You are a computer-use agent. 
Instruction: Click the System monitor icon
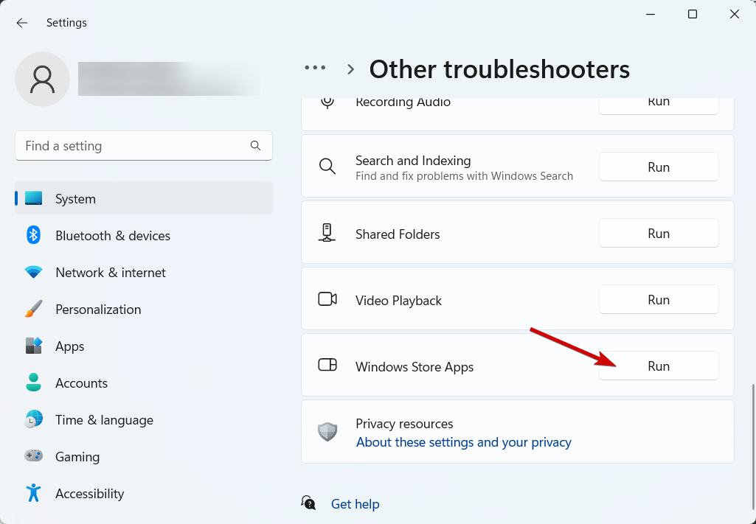34,198
